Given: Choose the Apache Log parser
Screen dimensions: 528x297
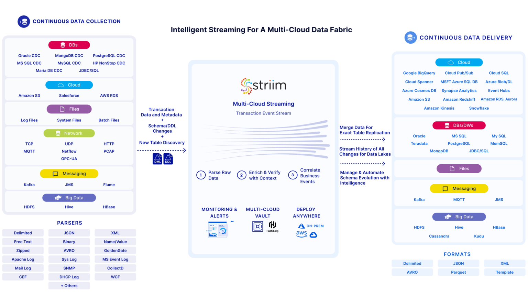Looking at the screenshot, I should click(x=23, y=260).
